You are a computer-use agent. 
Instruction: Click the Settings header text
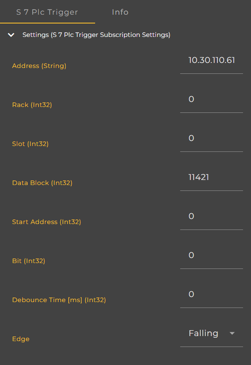(96, 35)
